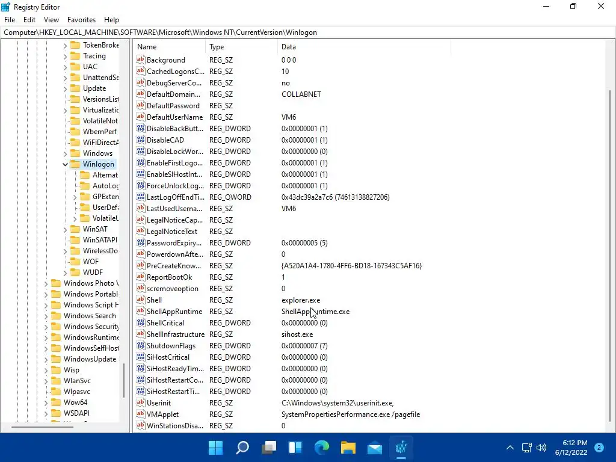Open the Mail app from the taskbar

375,448
